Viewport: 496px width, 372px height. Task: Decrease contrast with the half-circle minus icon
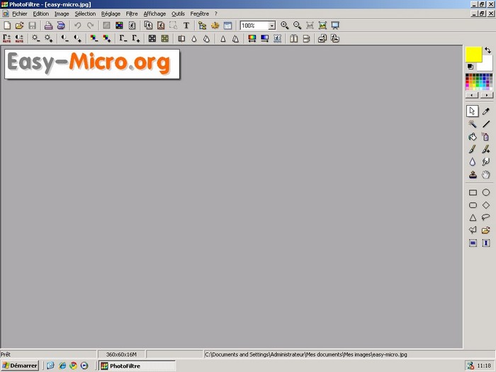[x=65, y=38]
